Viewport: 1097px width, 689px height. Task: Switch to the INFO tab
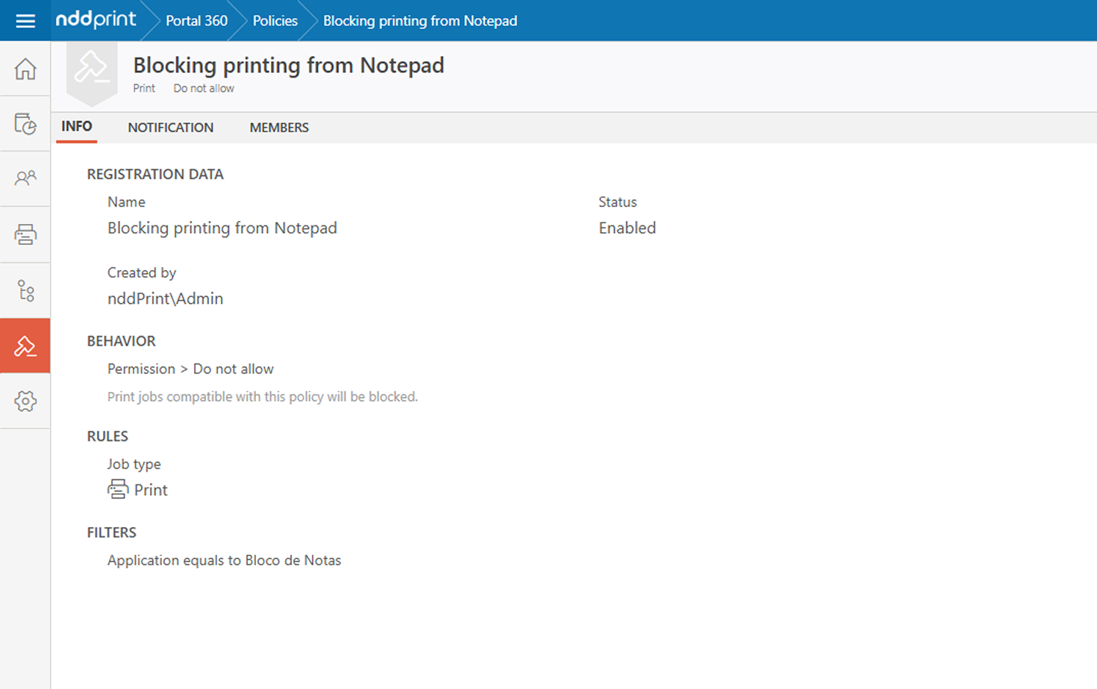[x=77, y=127]
